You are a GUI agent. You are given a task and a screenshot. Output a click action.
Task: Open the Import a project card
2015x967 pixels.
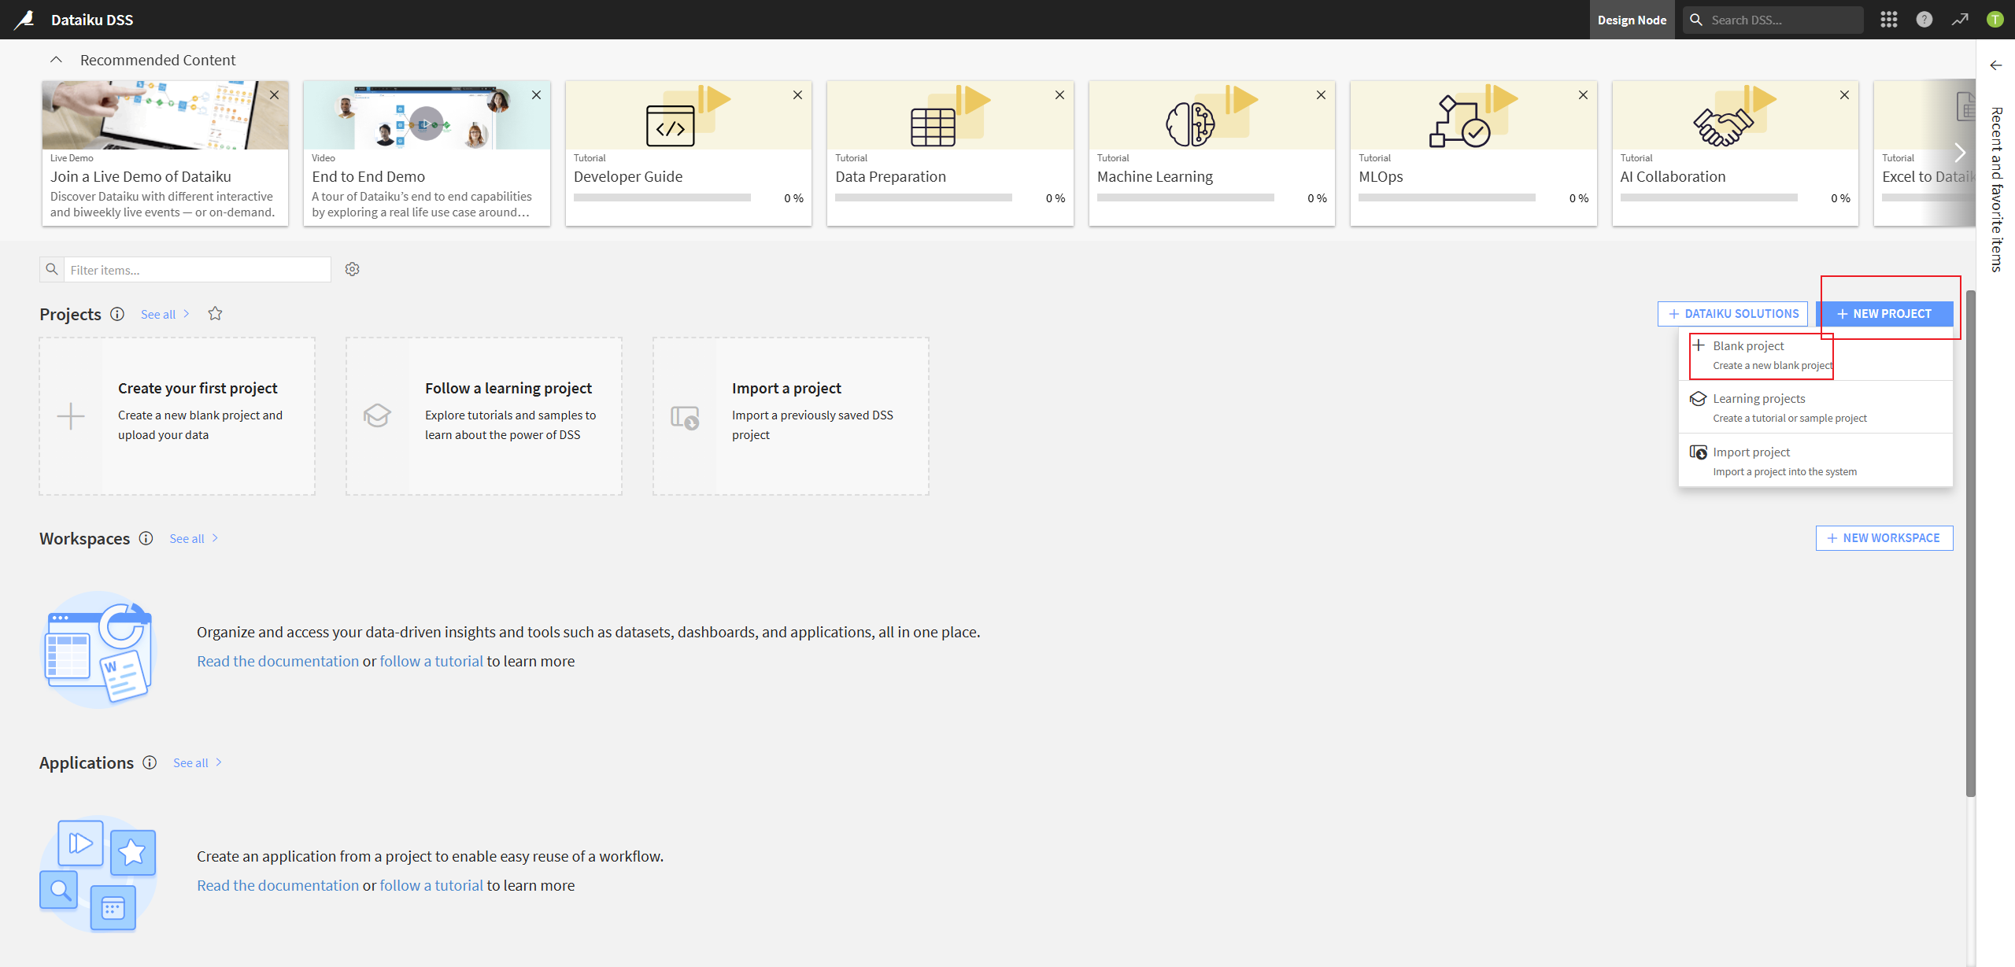coord(791,416)
